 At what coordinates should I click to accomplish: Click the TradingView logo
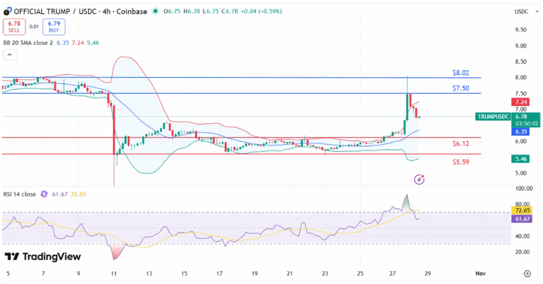click(43, 257)
